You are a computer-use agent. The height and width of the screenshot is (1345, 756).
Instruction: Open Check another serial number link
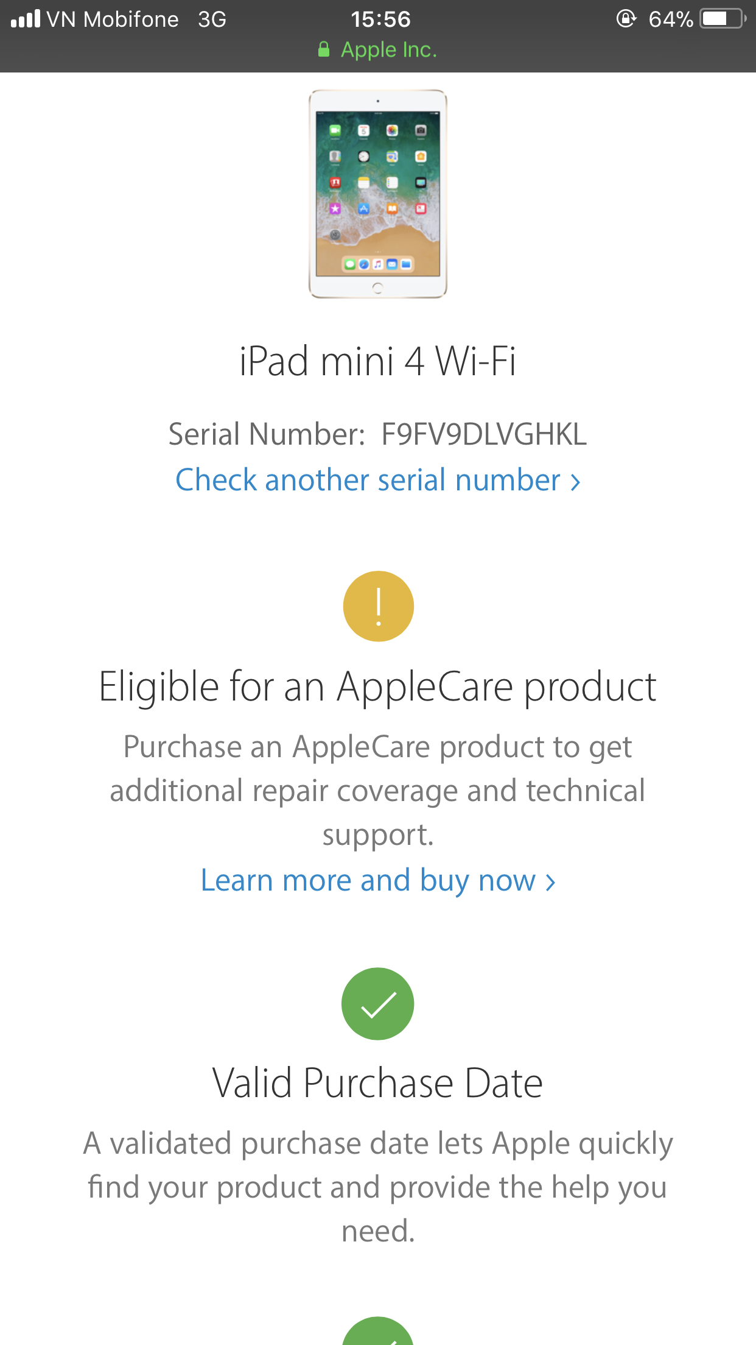(377, 480)
